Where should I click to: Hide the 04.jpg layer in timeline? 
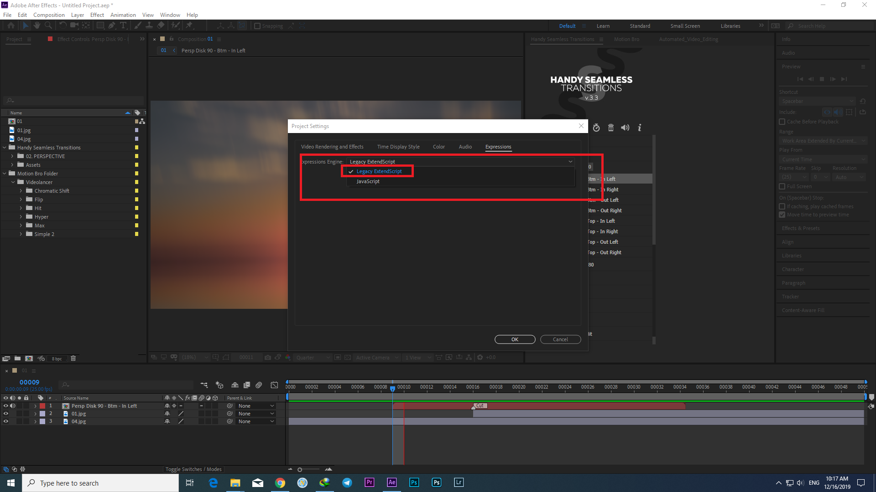tap(6, 421)
